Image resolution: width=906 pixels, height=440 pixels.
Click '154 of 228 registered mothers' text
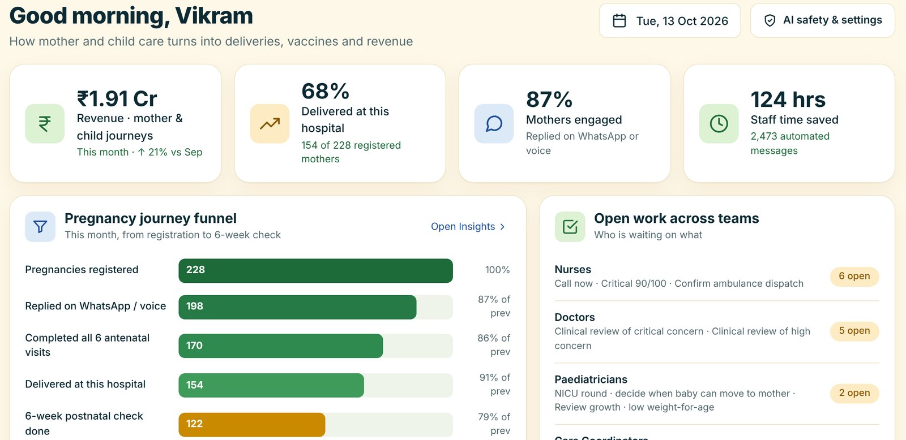coord(351,152)
